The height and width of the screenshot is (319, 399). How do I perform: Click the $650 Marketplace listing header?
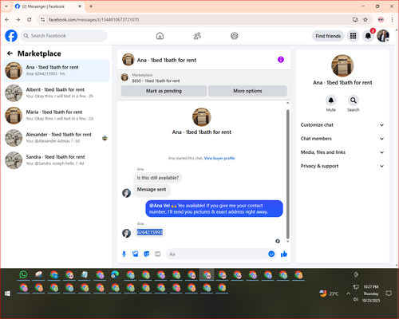204,77
